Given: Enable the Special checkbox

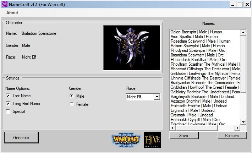Looking at the screenshot, I should point(8,111).
